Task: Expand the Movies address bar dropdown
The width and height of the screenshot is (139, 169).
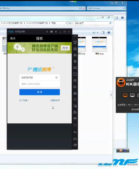Action: pos(80,8)
